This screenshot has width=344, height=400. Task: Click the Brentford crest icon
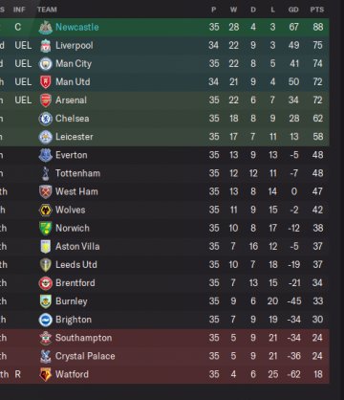[x=45, y=283]
